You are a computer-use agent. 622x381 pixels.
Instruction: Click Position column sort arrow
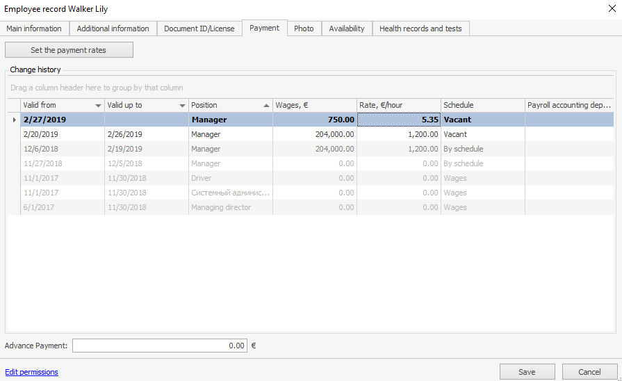point(267,106)
